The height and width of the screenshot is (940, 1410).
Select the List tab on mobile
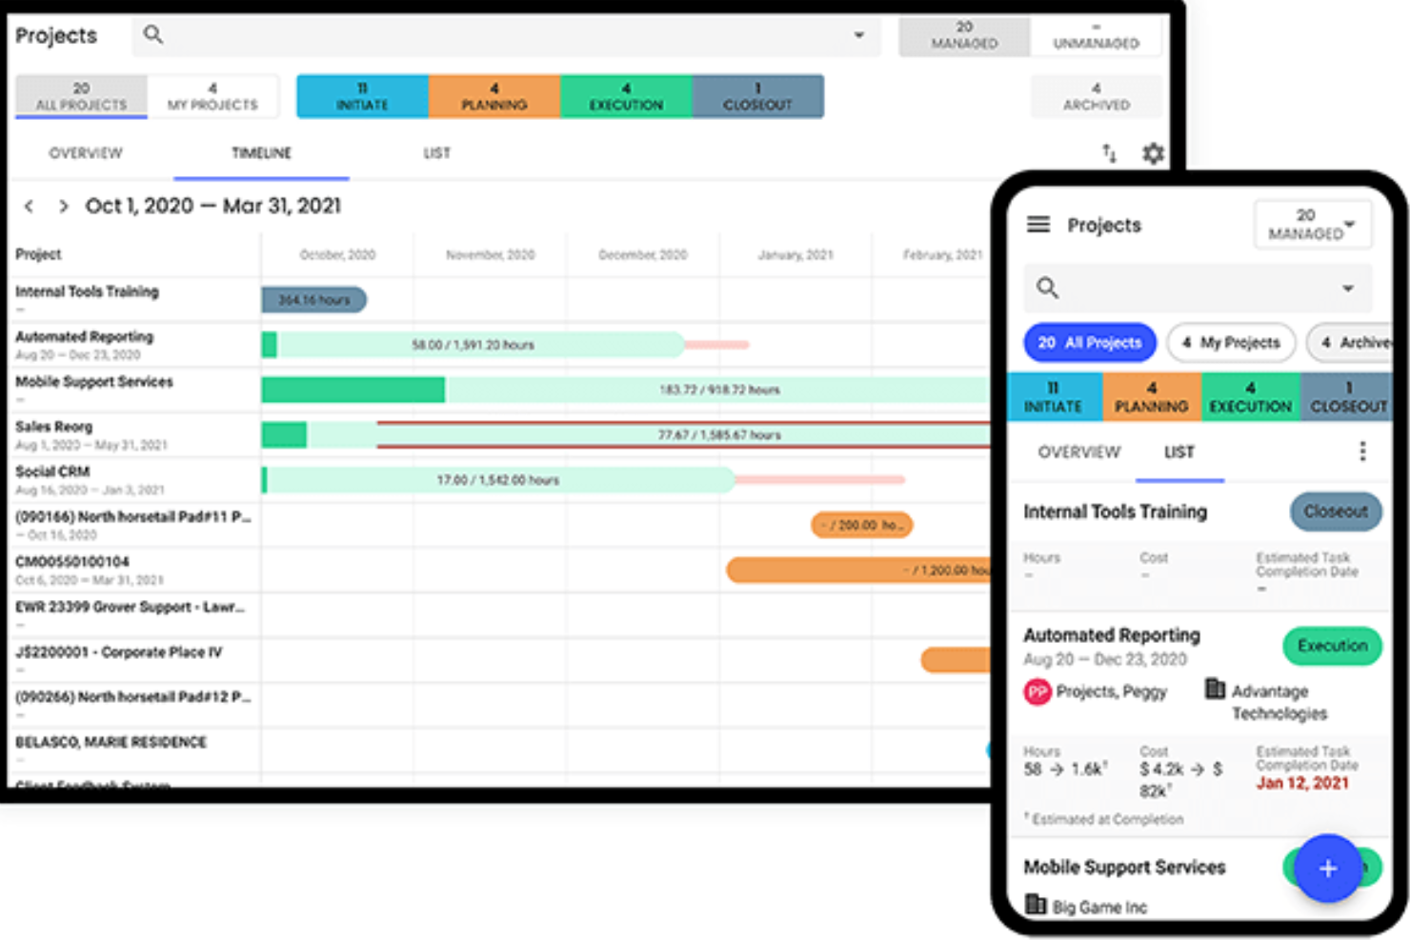click(x=1179, y=452)
